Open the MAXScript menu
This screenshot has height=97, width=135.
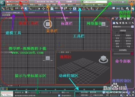[x=90, y=5]
